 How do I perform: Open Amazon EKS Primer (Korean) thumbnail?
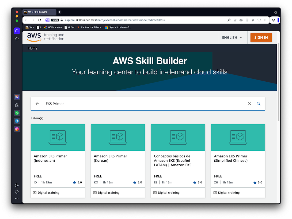pos(118,137)
